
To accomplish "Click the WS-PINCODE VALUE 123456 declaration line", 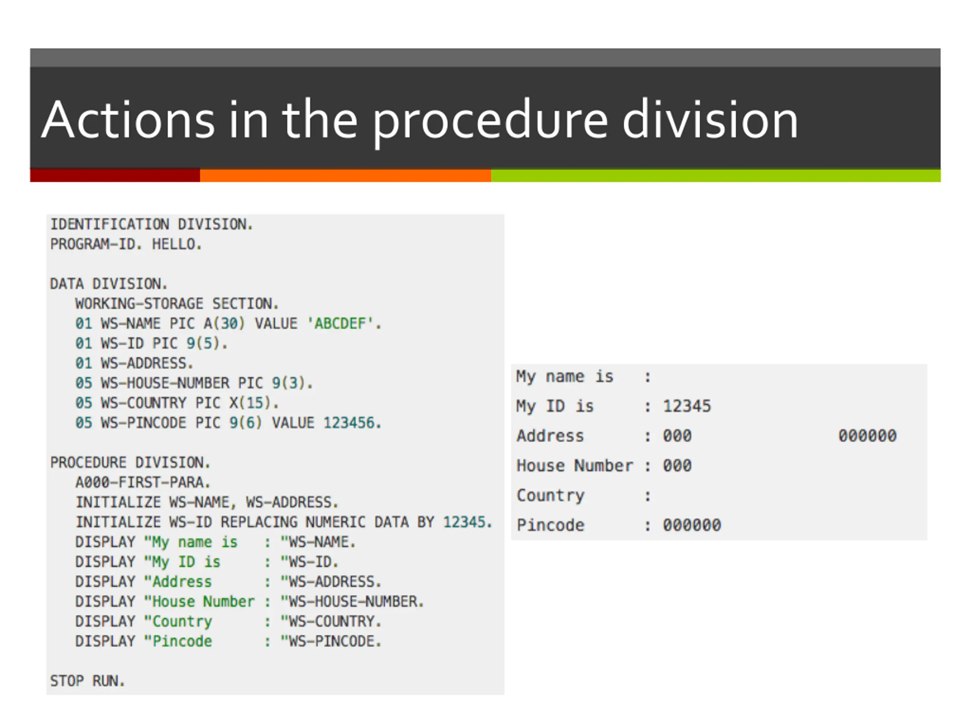I will coord(228,423).
